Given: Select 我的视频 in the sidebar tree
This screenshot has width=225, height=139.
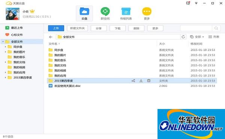Looking at the screenshot, I should tap(16, 67).
